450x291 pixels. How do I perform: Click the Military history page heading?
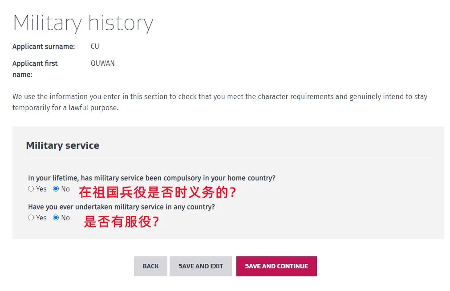click(83, 23)
